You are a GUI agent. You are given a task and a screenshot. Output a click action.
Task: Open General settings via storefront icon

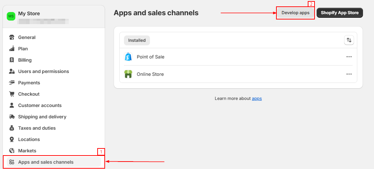pyautogui.click(x=12, y=37)
